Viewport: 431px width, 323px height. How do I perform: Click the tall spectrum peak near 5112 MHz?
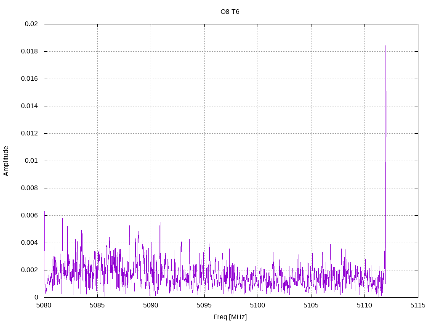point(386,165)
